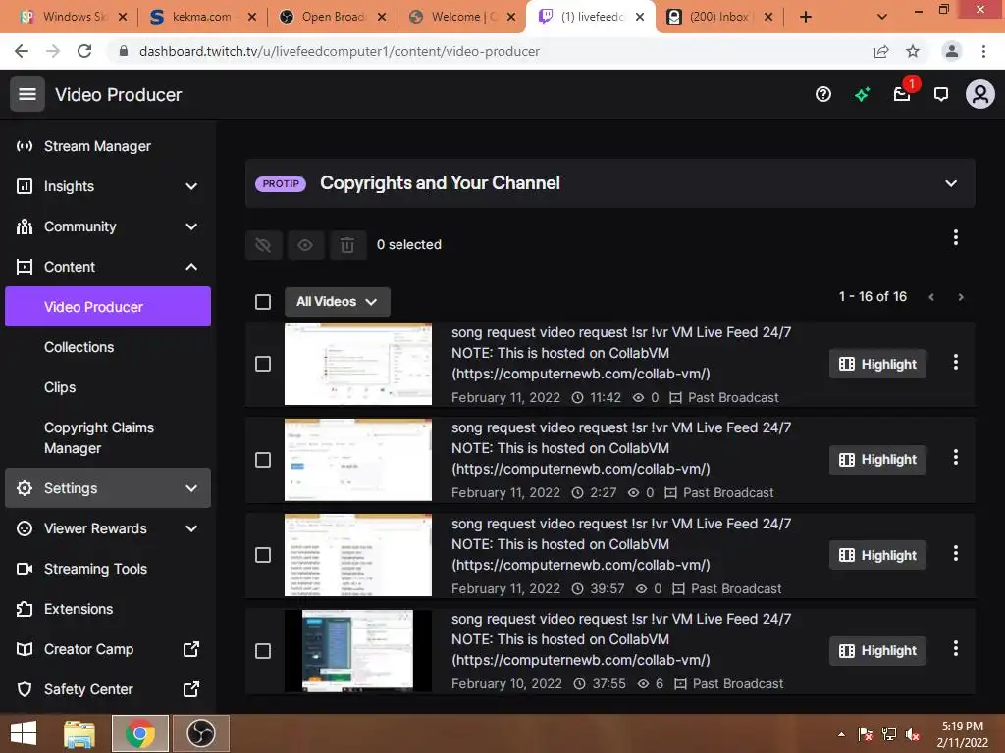Click the volume icon in system tray
This screenshot has width=1005, height=753.
point(913,734)
